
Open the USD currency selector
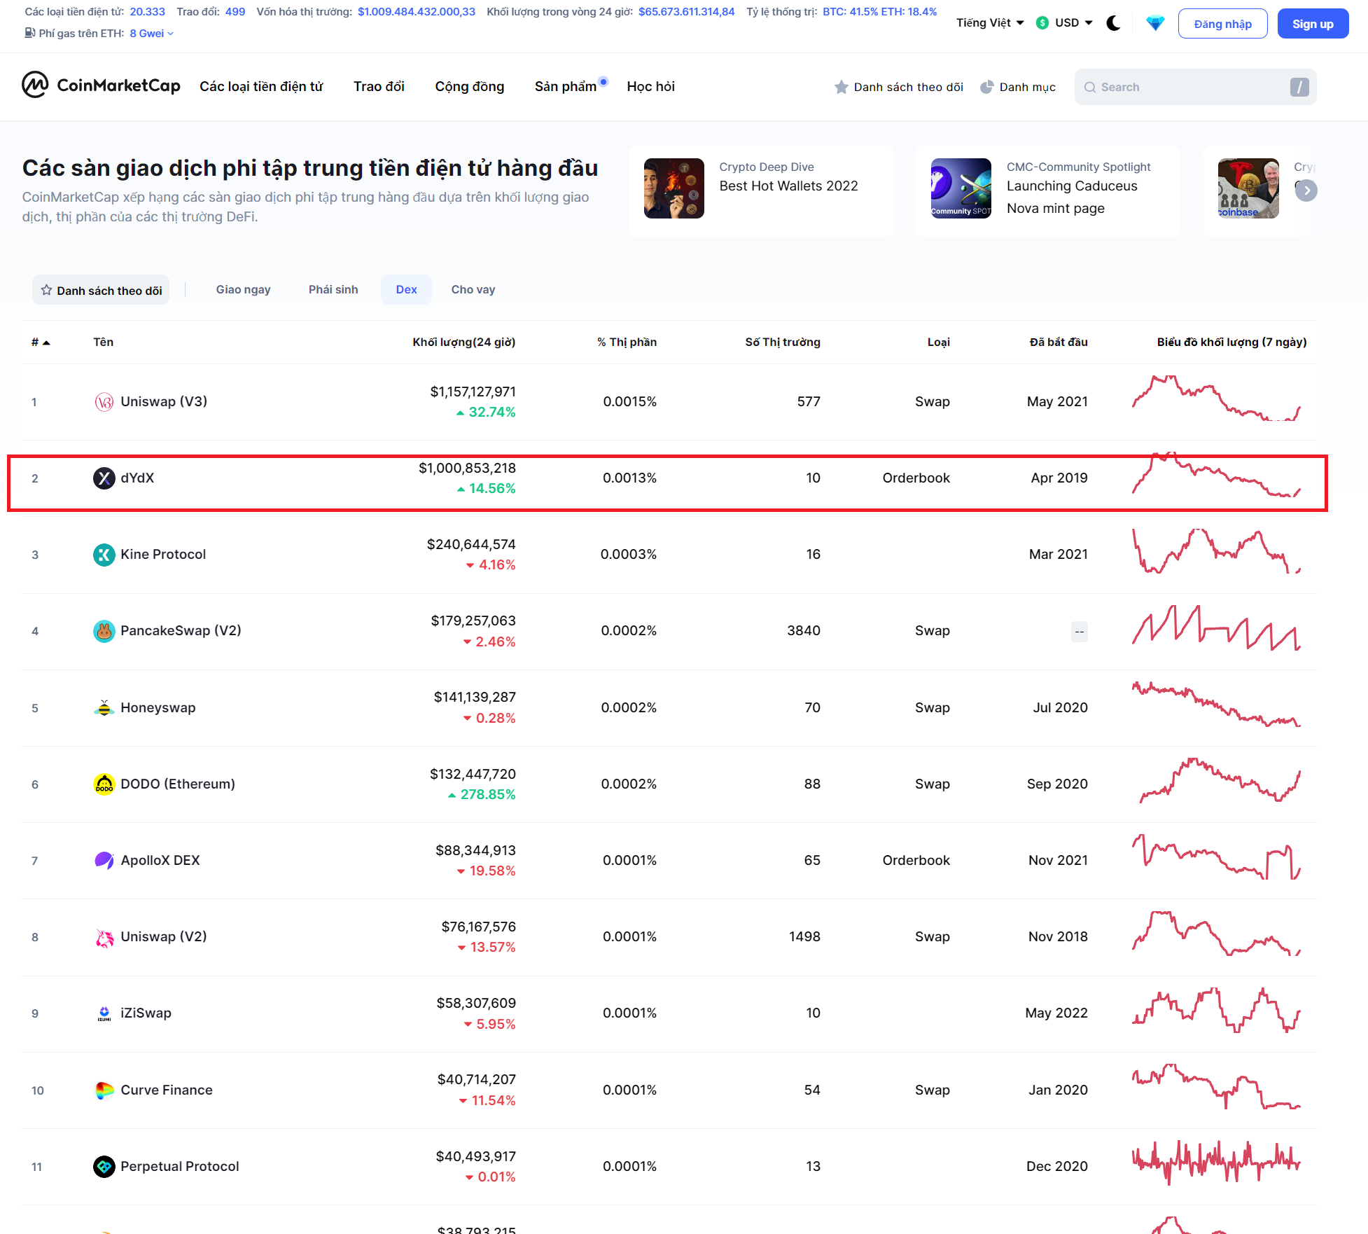(1065, 23)
